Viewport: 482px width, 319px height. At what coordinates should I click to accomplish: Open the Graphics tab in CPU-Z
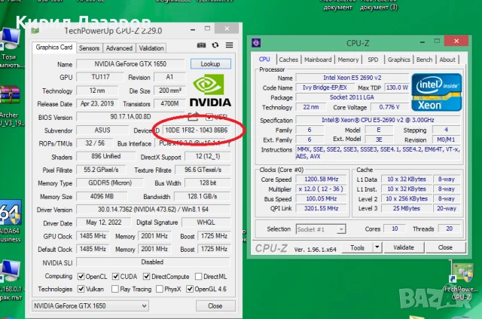(398, 60)
